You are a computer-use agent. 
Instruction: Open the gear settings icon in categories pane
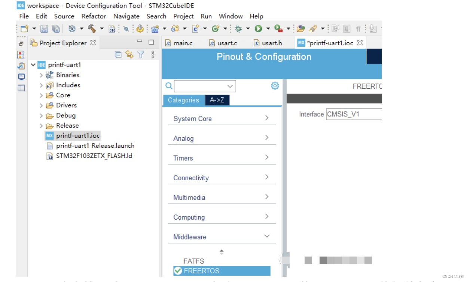275,86
